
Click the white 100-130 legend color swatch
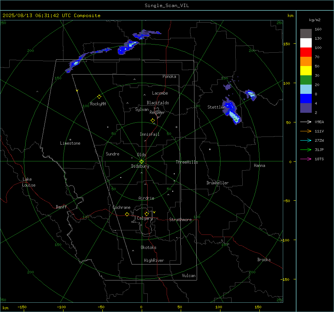tap(306, 43)
